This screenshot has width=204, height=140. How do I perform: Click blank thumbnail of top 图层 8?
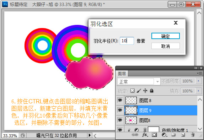(131, 100)
